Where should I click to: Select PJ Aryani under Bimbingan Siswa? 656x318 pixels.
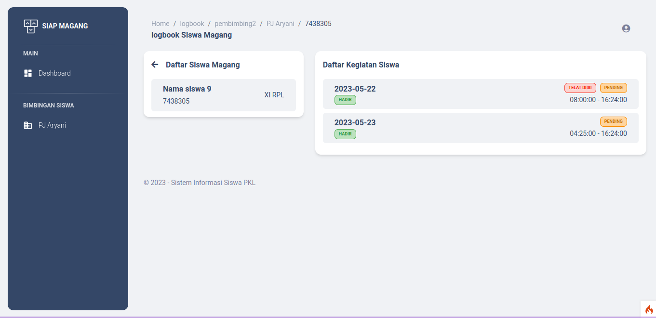52,125
